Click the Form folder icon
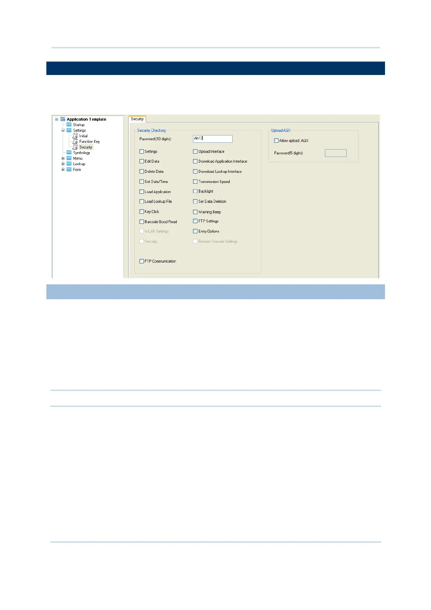This screenshot has width=431, height=610. point(69,169)
